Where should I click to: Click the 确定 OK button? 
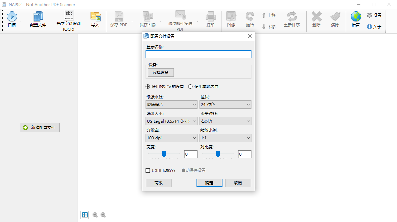point(209,183)
